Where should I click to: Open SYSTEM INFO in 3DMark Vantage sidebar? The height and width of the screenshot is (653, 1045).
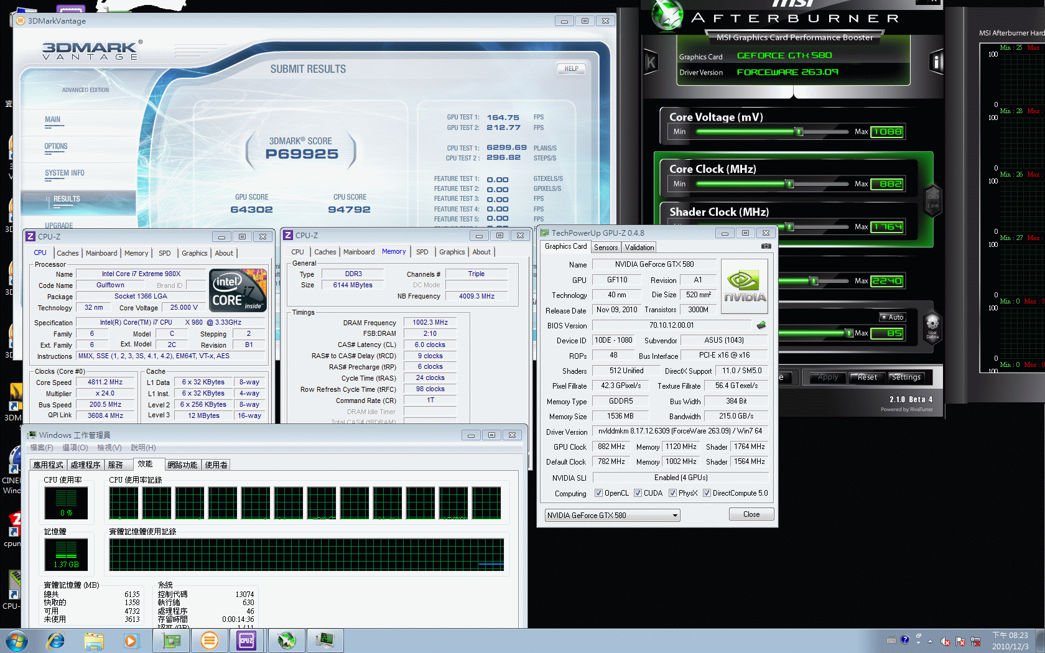(x=65, y=174)
